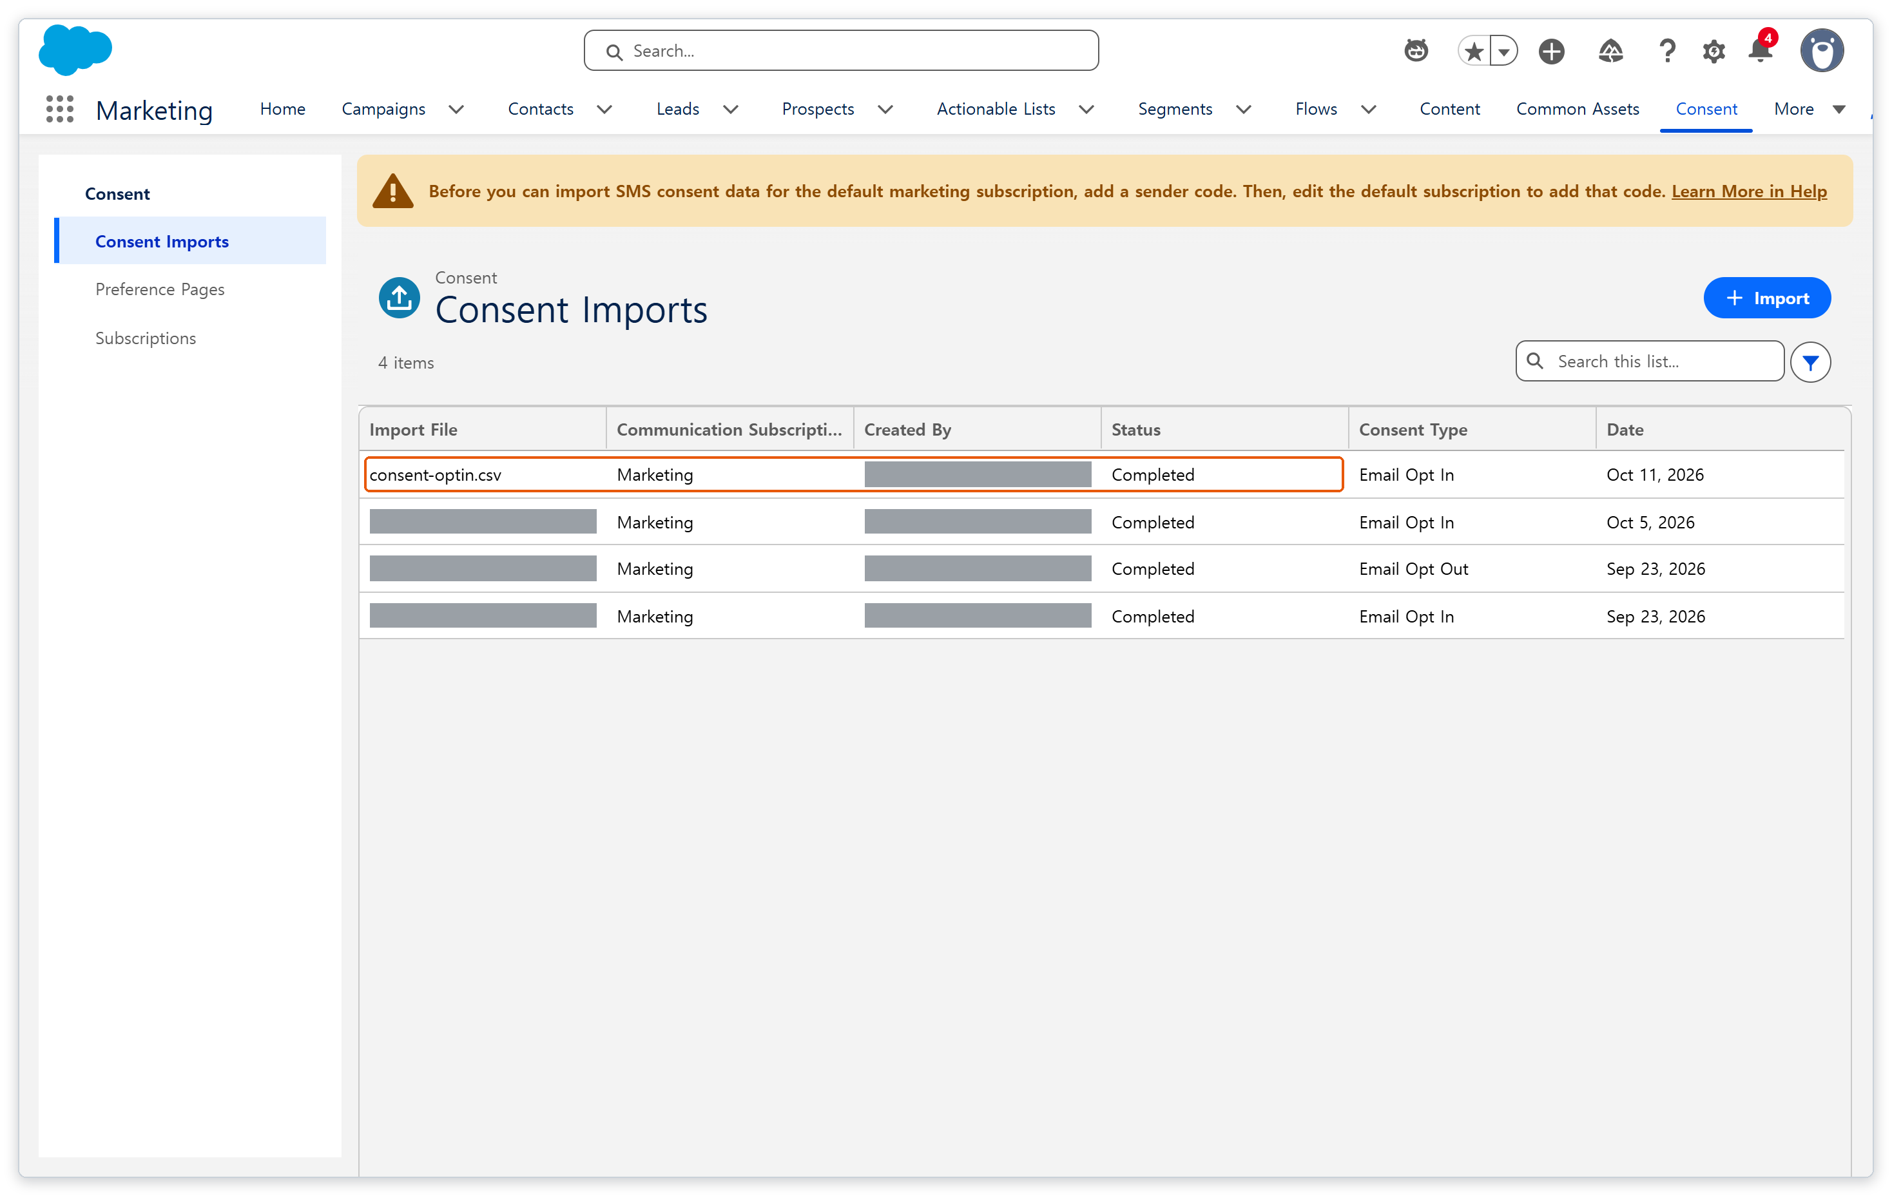Expand the Flows chevron menu

[1369, 110]
